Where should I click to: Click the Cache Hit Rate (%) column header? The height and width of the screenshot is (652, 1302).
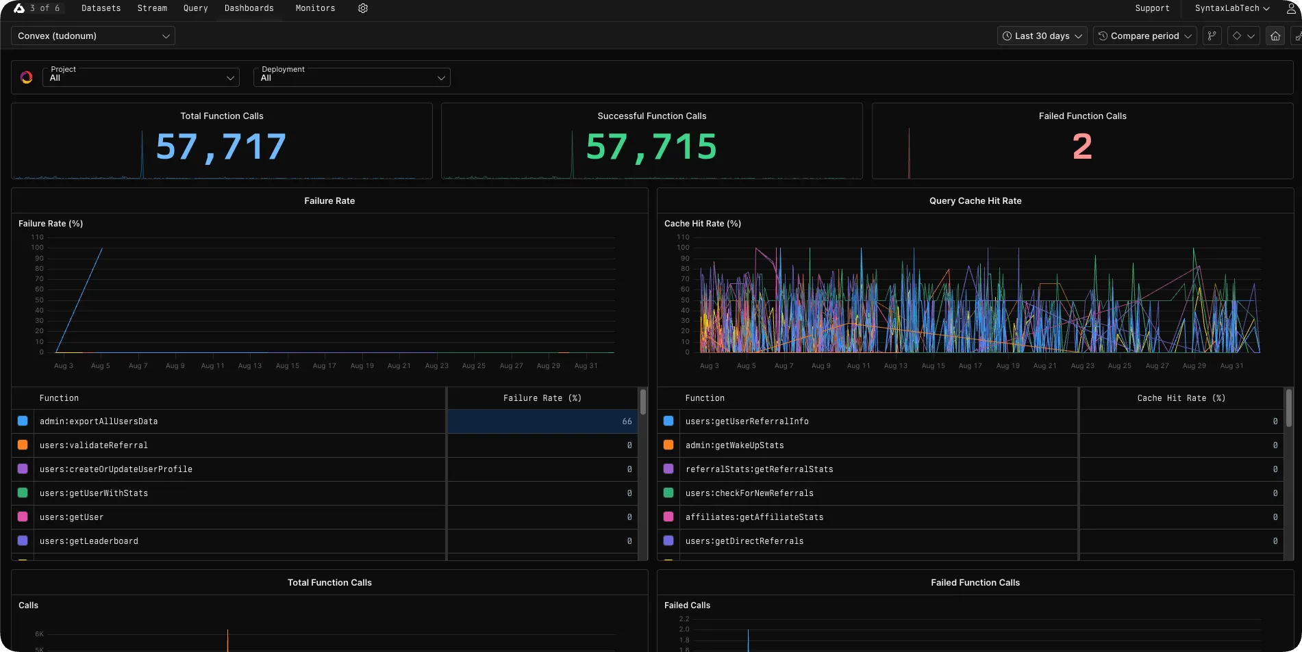[1181, 398]
